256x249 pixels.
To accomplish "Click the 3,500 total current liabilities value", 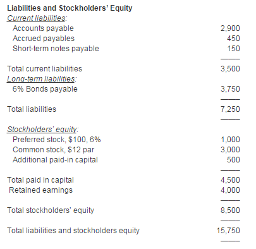I will pos(230,69).
